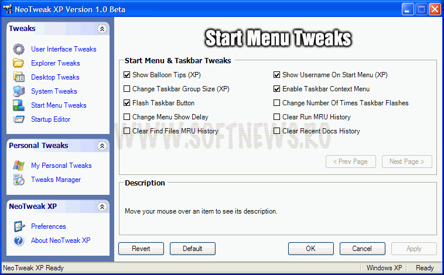Uncheck Show Balloon Tips (XP)
Viewport: 444px width, 275px height.
coord(127,75)
